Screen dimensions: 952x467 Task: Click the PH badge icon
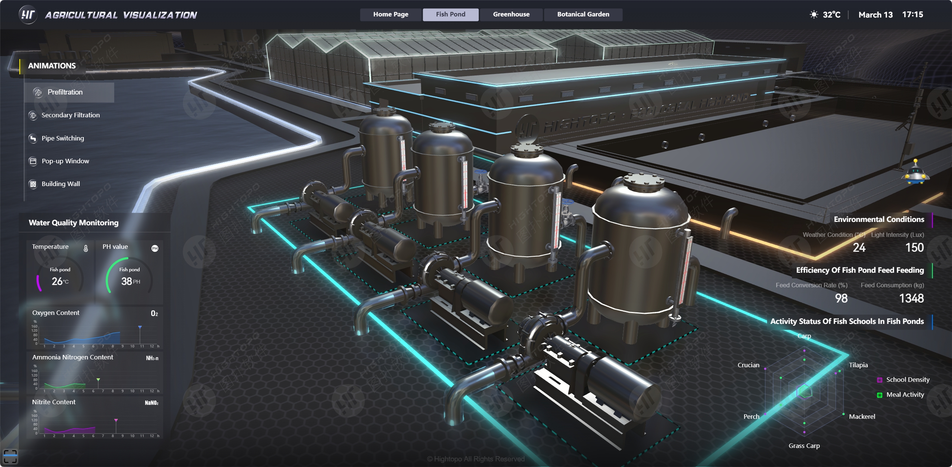coord(155,248)
